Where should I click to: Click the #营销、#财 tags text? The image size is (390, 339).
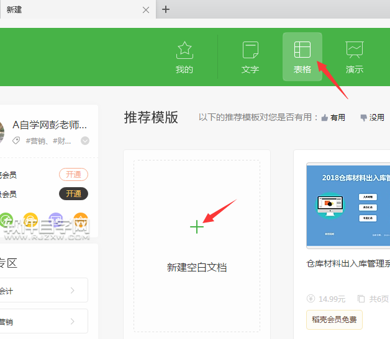tap(48, 141)
